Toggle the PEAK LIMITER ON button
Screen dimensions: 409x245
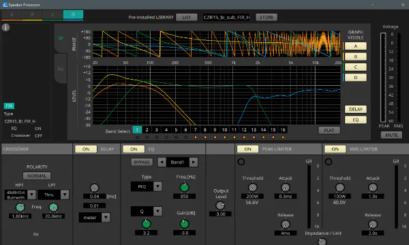(248, 149)
